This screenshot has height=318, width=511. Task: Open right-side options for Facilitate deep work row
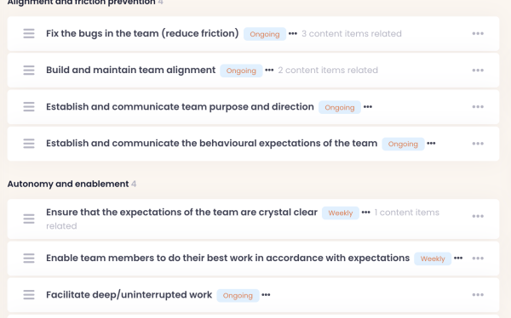coord(478,295)
